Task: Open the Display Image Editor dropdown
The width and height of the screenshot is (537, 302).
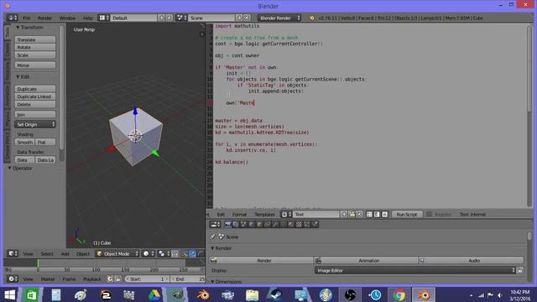Action: [415, 270]
